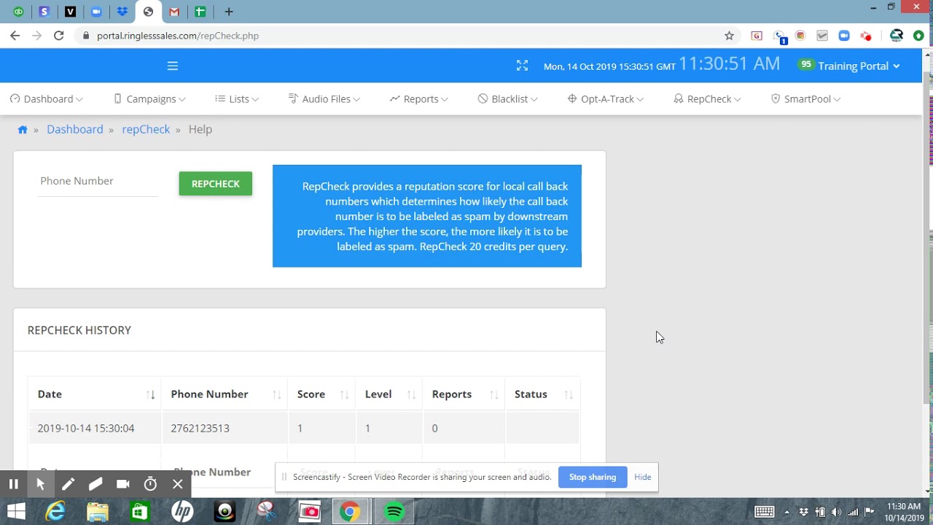The height and width of the screenshot is (525, 933).
Task: Navigate back in the browser
Action: tap(15, 35)
